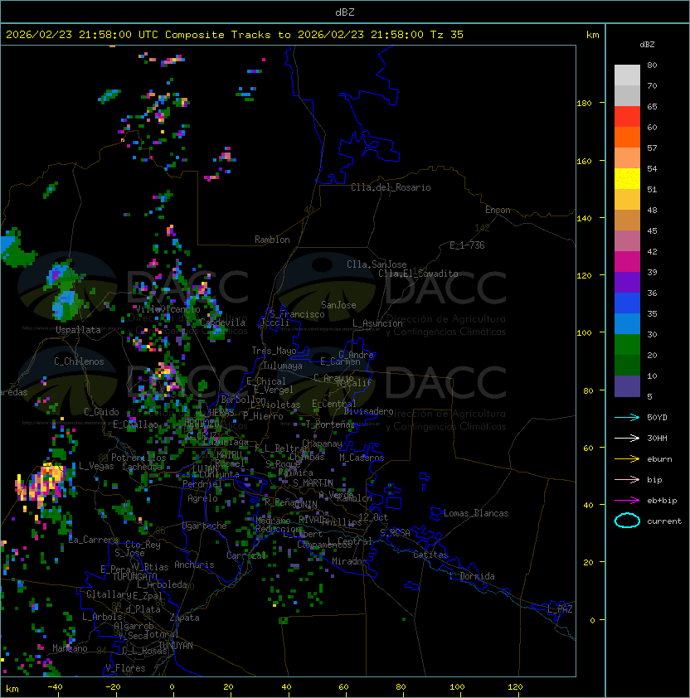Click the white 30HM arrow in legend

627,438
